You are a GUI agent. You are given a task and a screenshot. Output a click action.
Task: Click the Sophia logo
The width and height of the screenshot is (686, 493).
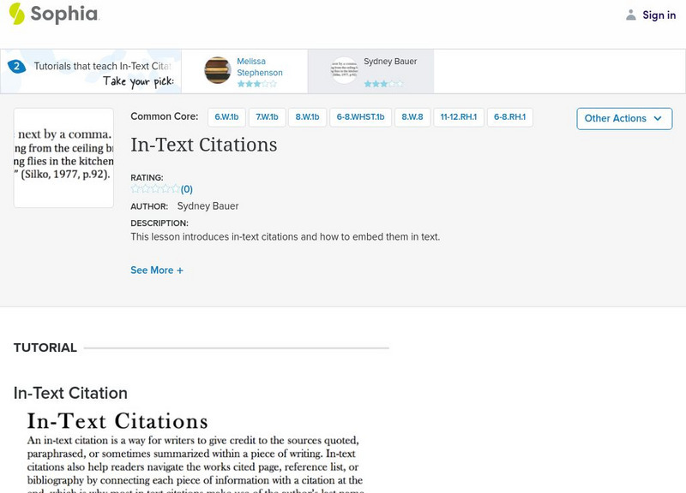(54, 14)
